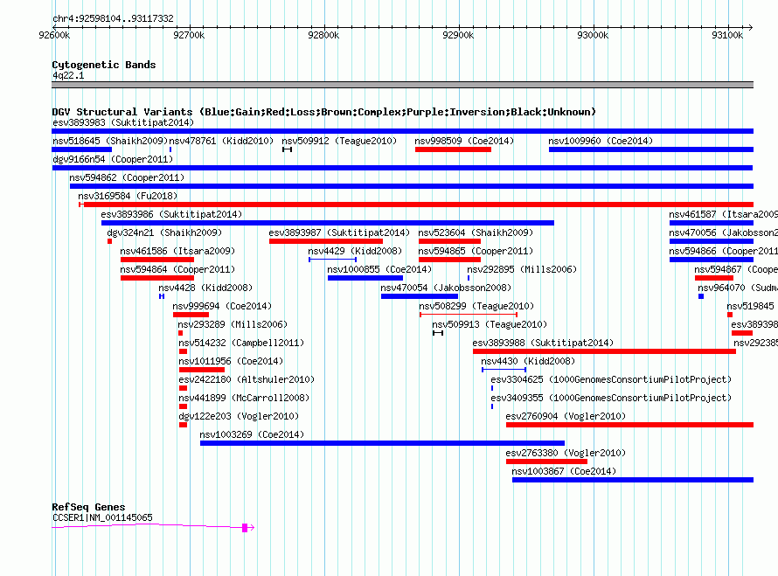Click the nsv508299 (Teague2010) label
Viewport: 778px width, 576px height.
tap(476, 306)
